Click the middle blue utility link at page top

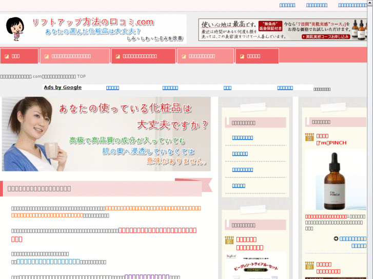317,5
